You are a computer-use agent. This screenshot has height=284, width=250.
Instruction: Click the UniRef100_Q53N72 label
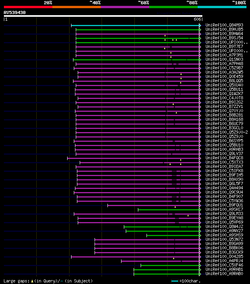(x=224, y=239)
